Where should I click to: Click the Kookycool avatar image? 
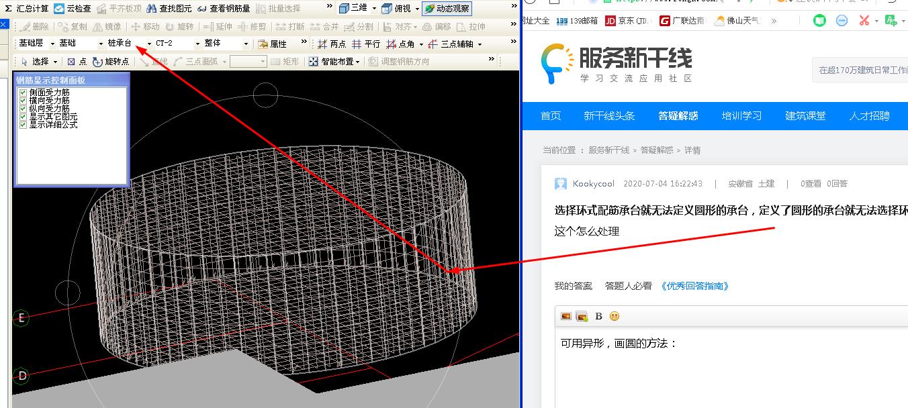click(561, 184)
